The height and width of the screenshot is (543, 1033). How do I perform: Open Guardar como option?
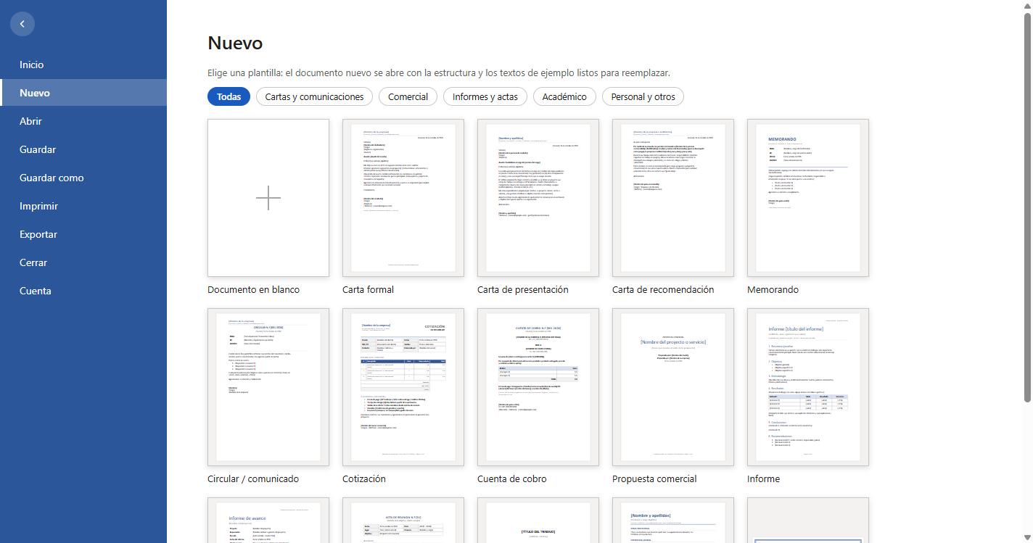(x=83, y=178)
